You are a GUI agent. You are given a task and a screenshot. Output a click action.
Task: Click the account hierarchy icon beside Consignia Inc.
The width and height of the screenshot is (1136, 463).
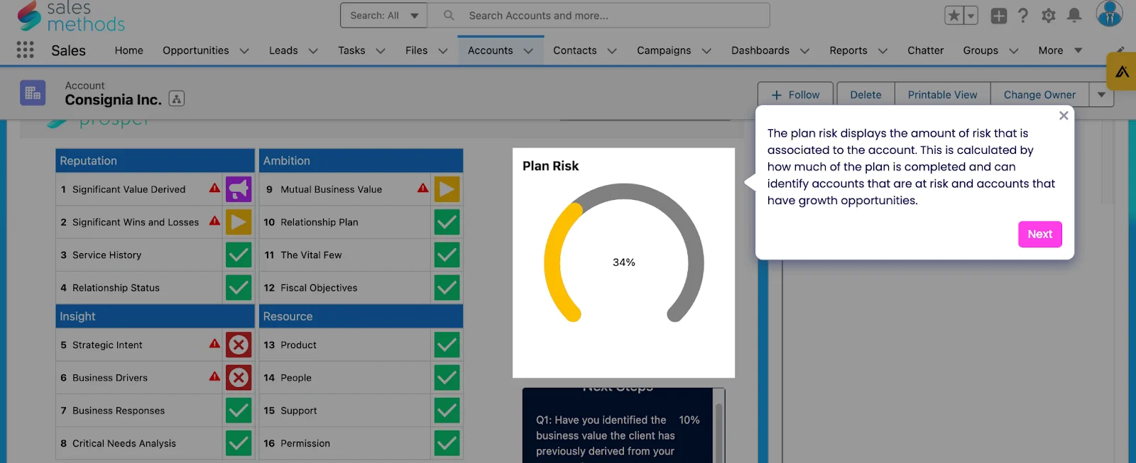click(177, 99)
